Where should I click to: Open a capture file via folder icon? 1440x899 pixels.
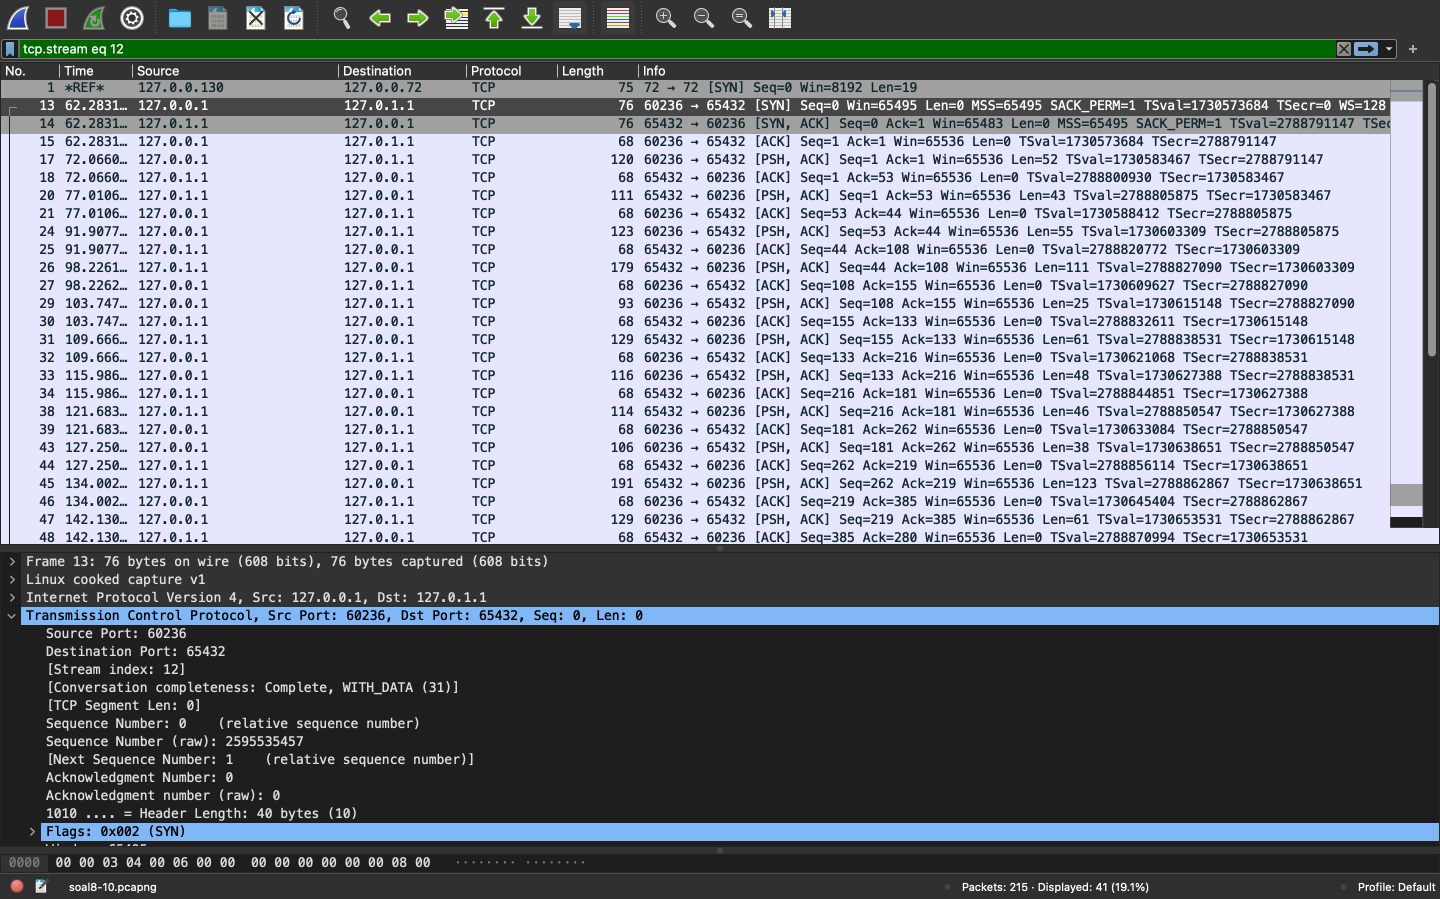(179, 18)
